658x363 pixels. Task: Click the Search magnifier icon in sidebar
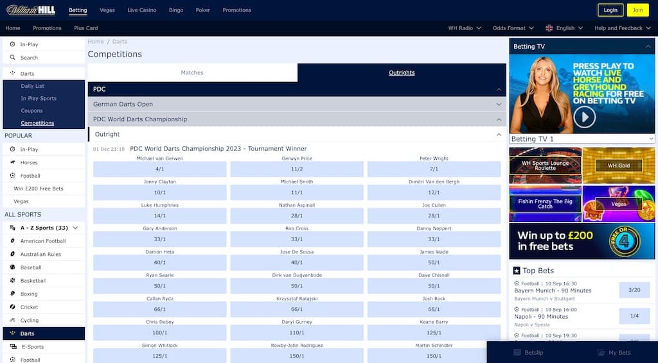13,57
